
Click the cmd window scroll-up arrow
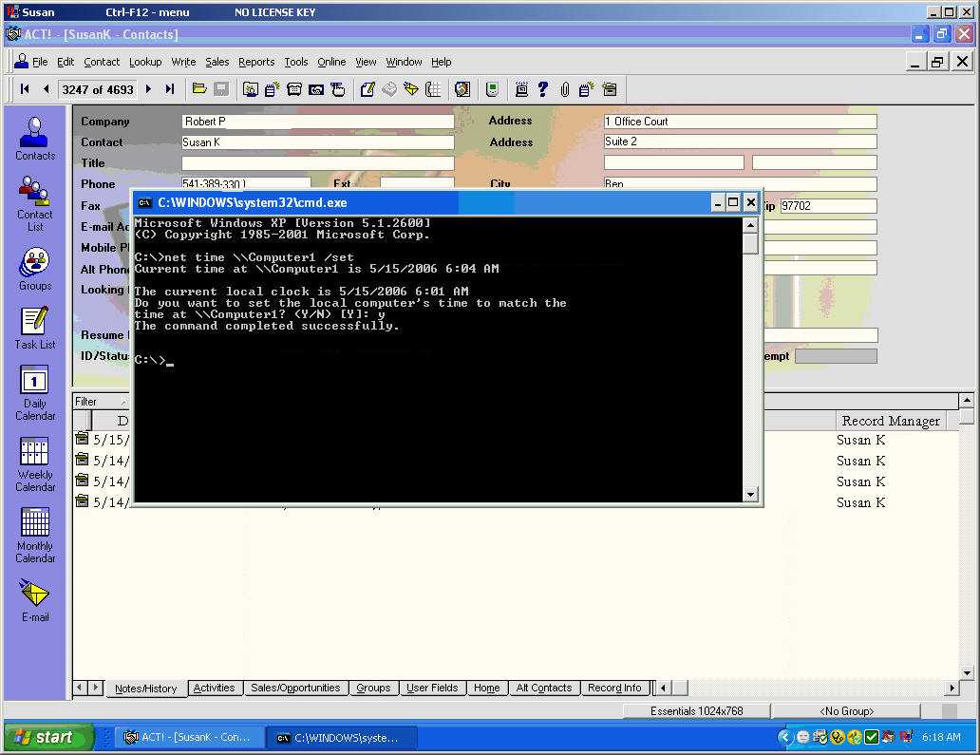point(750,225)
